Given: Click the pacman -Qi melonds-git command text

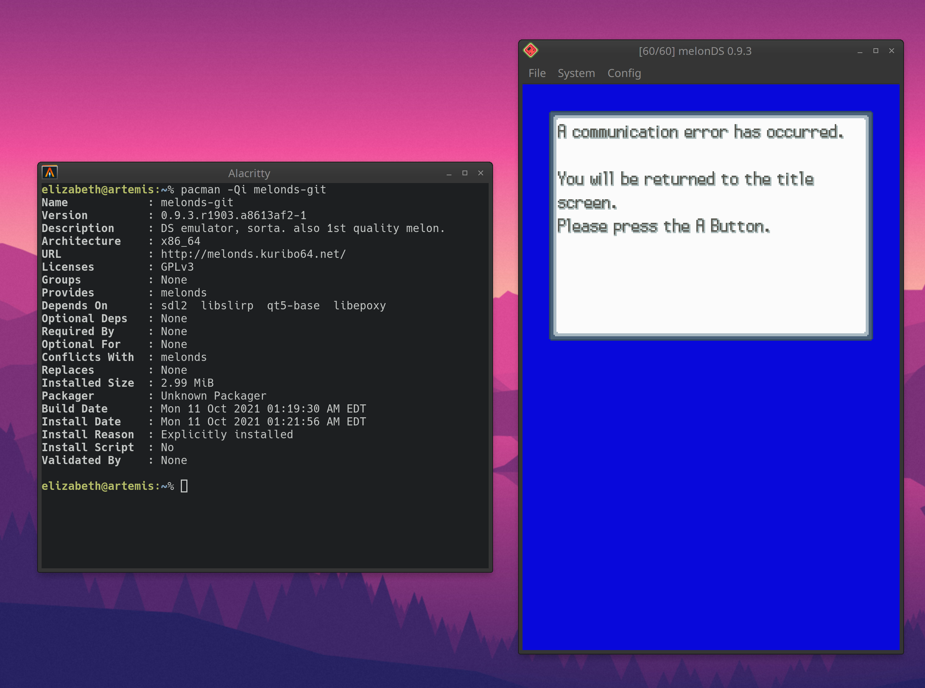Looking at the screenshot, I should (253, 190).
